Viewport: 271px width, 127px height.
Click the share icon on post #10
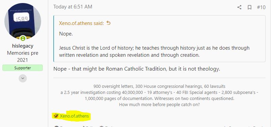(239, 7)
